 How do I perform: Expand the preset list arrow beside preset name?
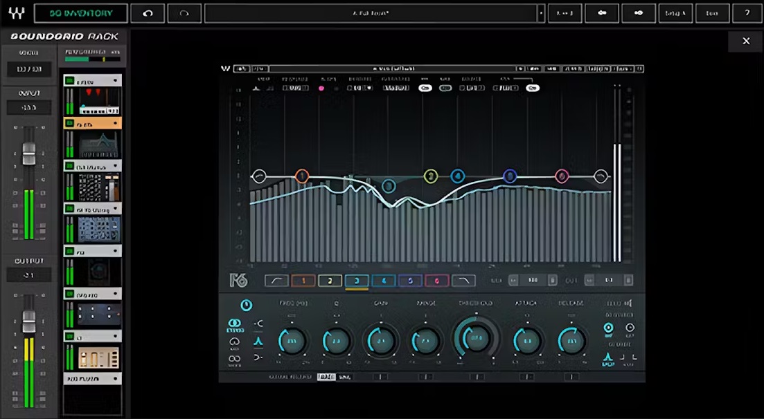541,14
